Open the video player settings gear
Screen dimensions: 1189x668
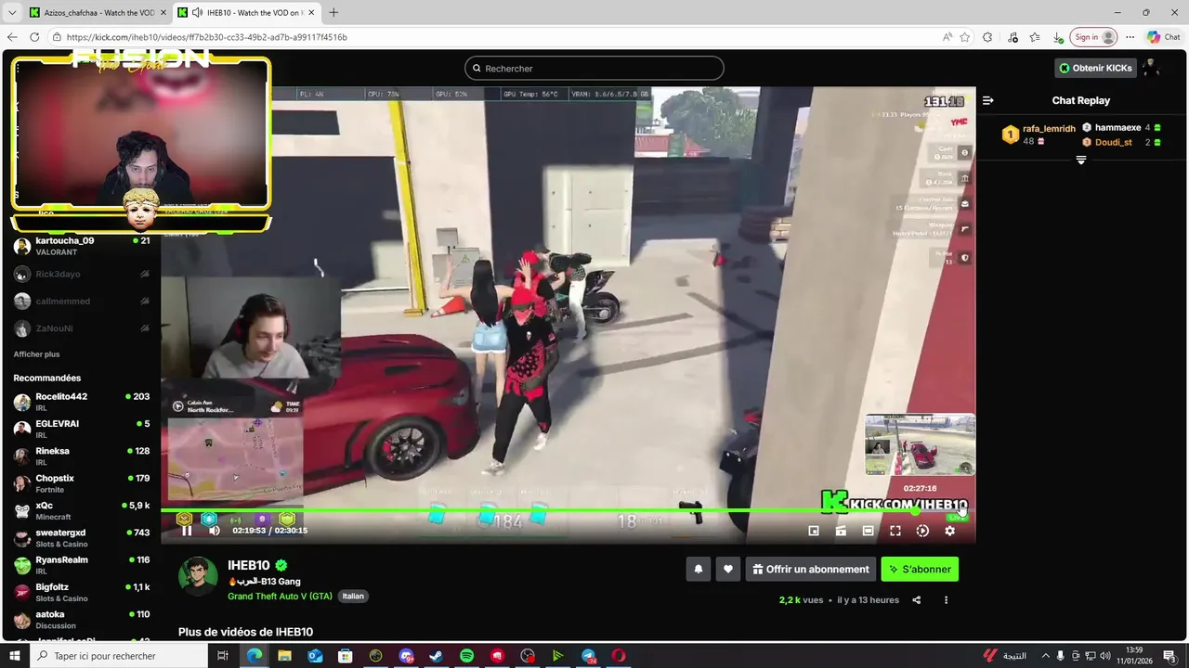click(949, 531)
